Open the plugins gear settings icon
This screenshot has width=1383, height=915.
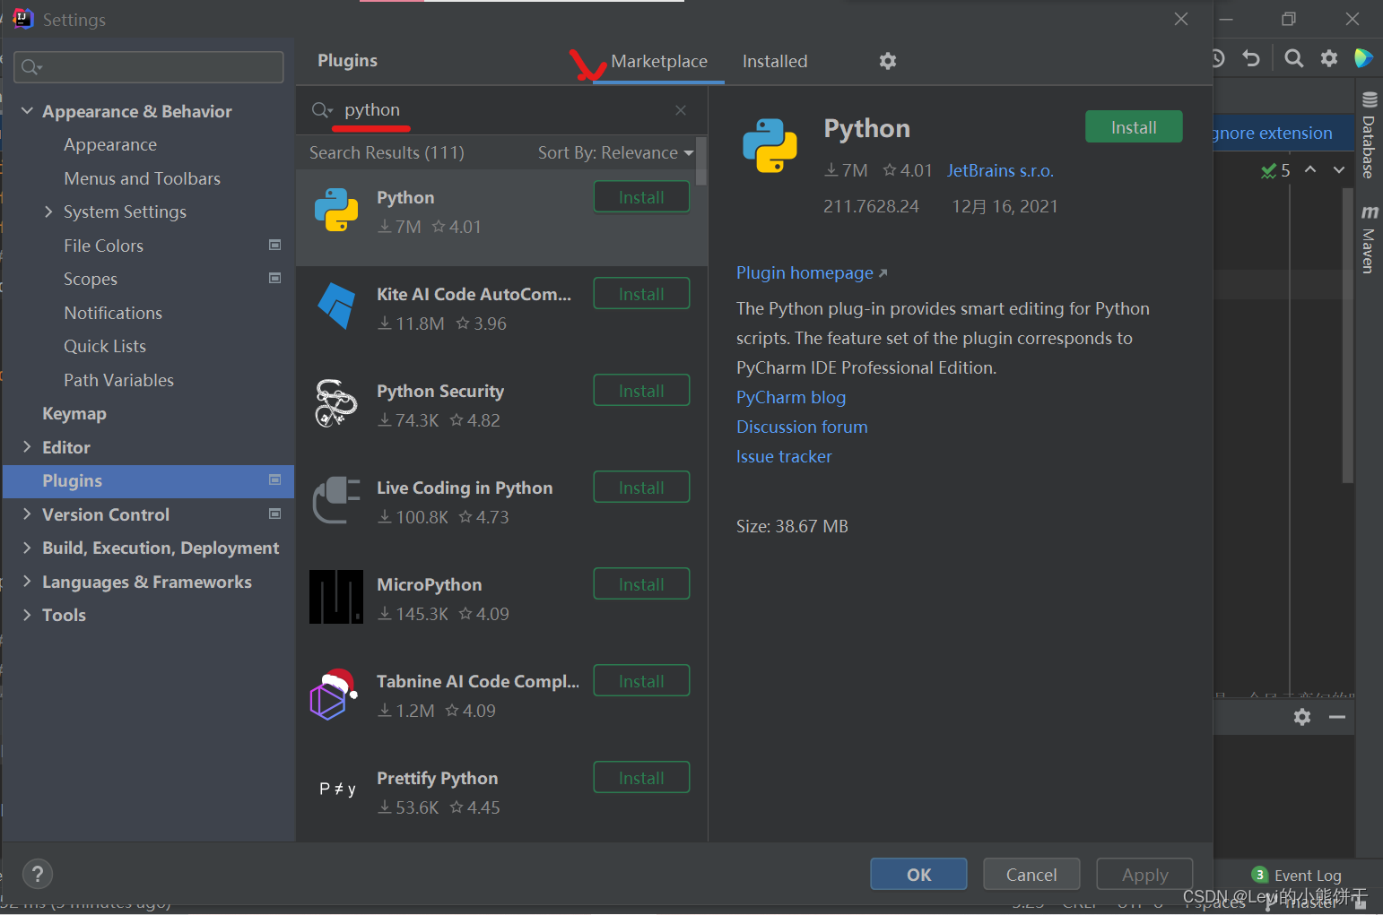[x=888, y=61]
